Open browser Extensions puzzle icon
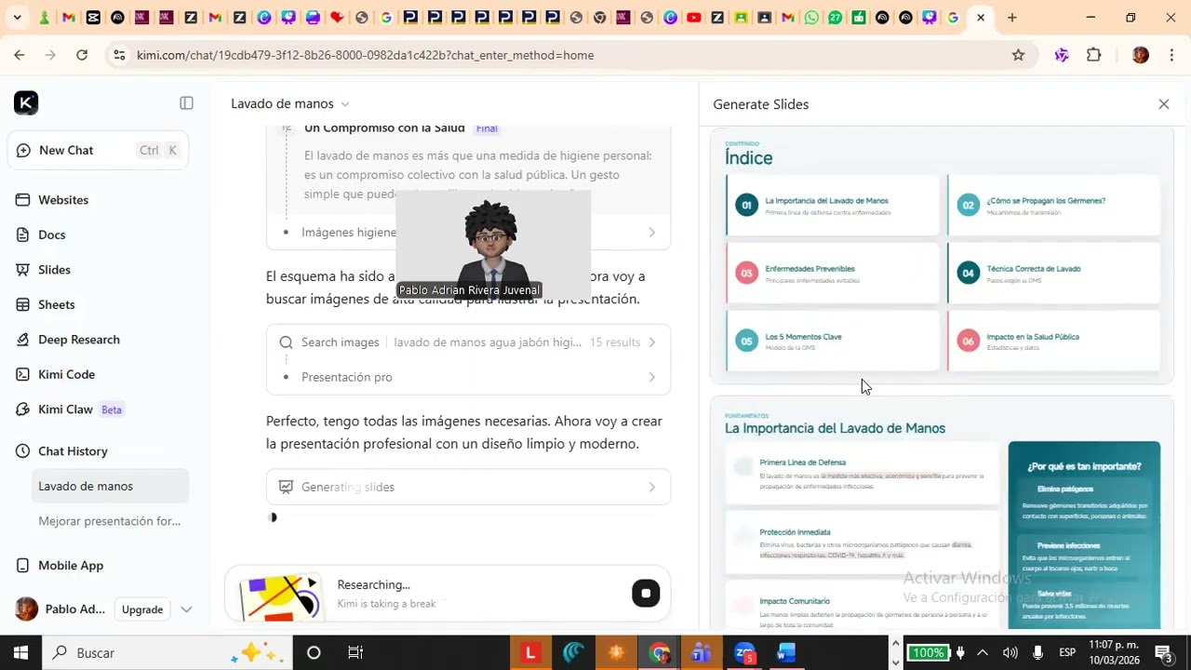 pos(1094,55)
